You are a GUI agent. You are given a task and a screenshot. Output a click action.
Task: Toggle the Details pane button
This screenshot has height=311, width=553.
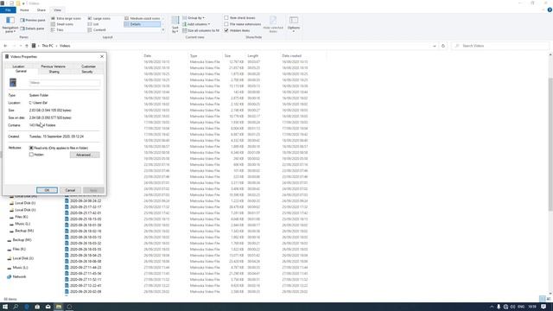point(32,29)
